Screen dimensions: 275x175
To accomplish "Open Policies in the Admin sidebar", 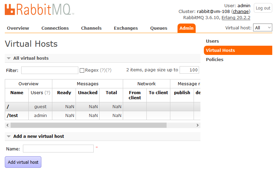I will click(214, 59).
